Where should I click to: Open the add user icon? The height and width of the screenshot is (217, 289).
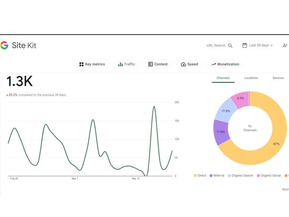285,45
